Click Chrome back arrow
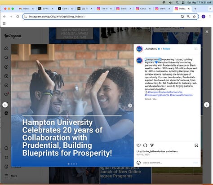213x185 pixels. (x=4, y=17)
